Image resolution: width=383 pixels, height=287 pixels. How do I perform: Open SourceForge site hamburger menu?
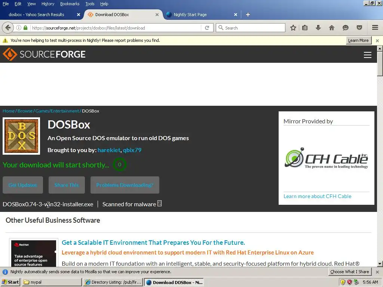click(x=368, y=55)
